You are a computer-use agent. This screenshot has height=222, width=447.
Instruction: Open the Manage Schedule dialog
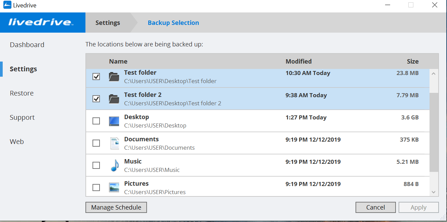(116, 207)
